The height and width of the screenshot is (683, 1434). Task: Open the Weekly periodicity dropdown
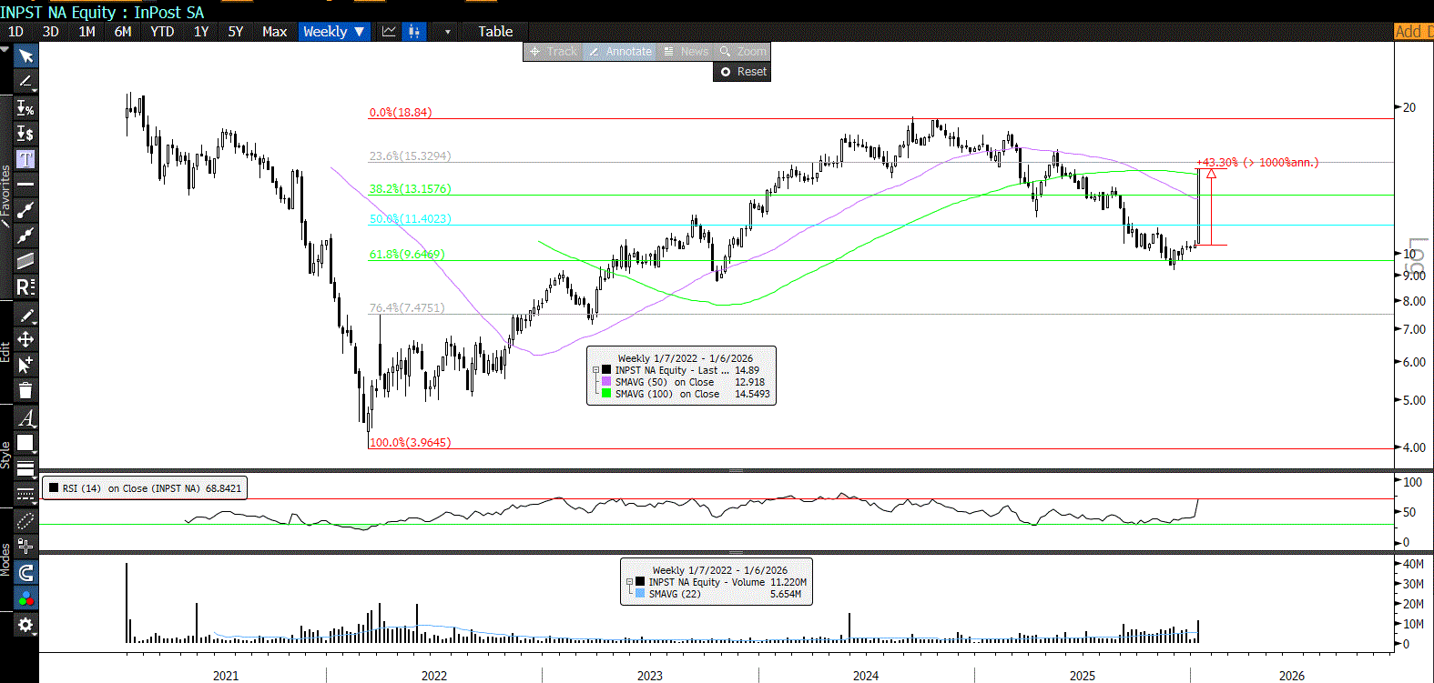pyautogui.click(x=333, y=32)
